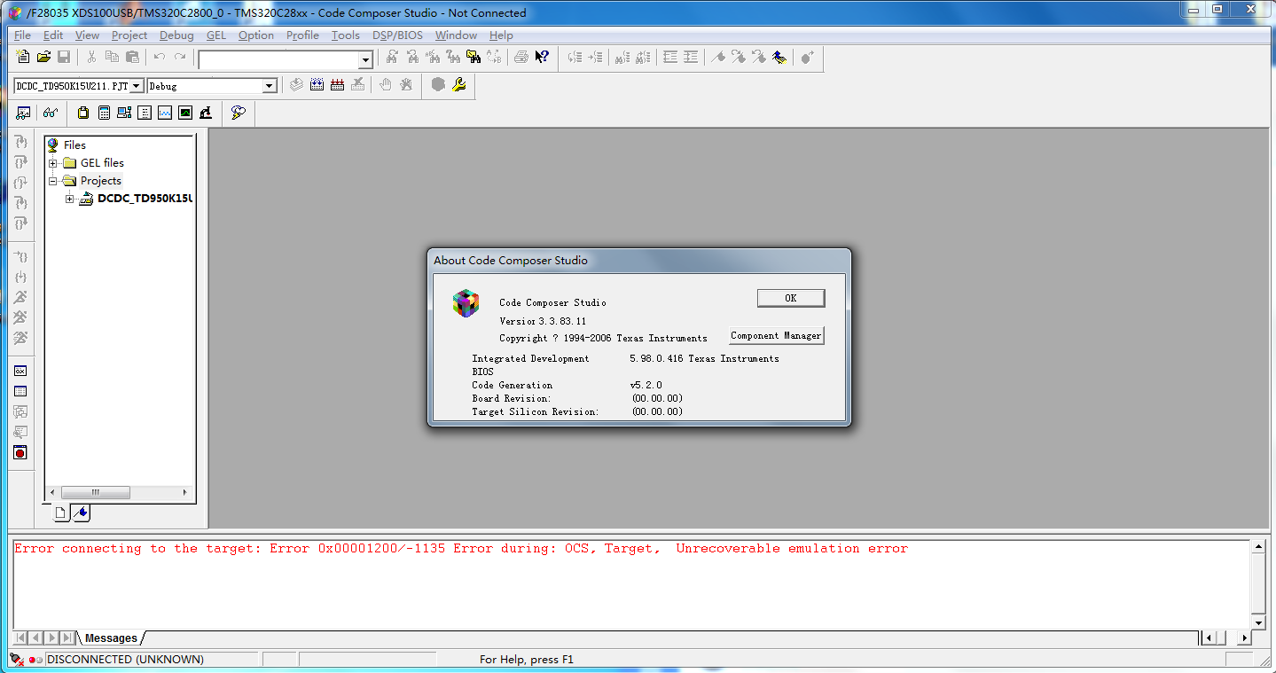Open the Project menu

(x=129, y=35)
